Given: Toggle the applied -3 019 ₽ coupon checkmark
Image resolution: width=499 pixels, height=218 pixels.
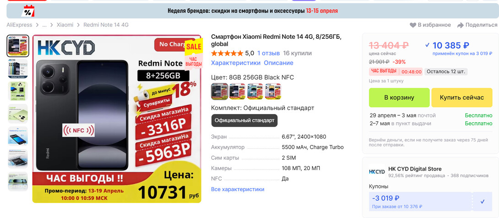Looking at the screenshot, I should tap(483, 202).
